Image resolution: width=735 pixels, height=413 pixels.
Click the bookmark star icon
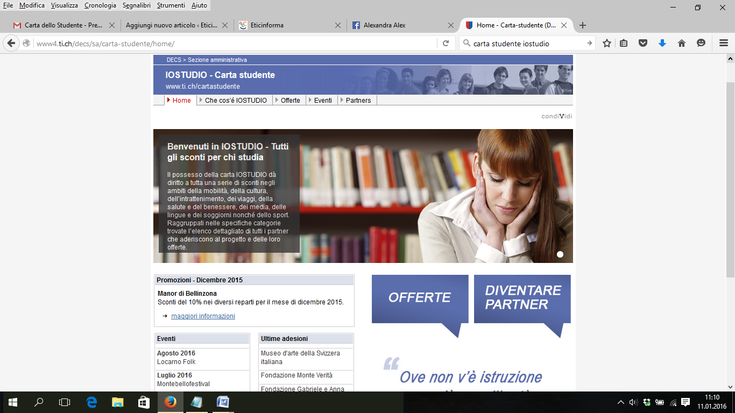click(x=607, y=44)
